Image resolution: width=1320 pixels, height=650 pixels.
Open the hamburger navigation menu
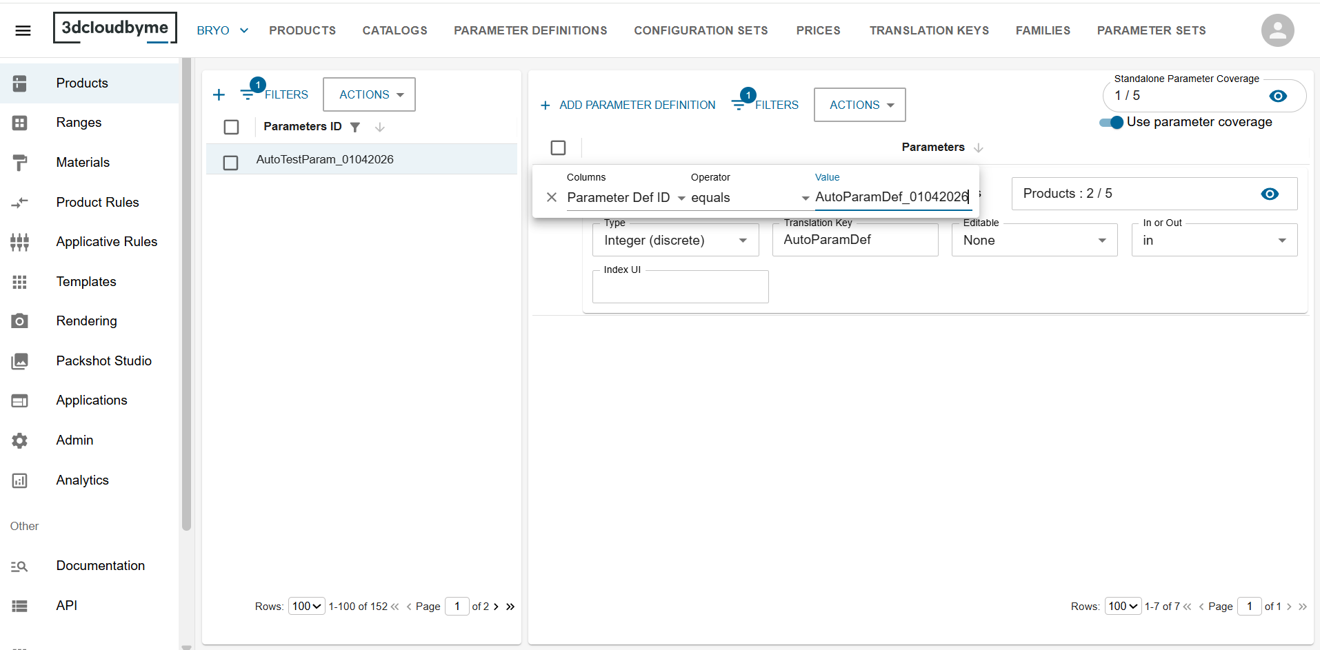(23, 30)
